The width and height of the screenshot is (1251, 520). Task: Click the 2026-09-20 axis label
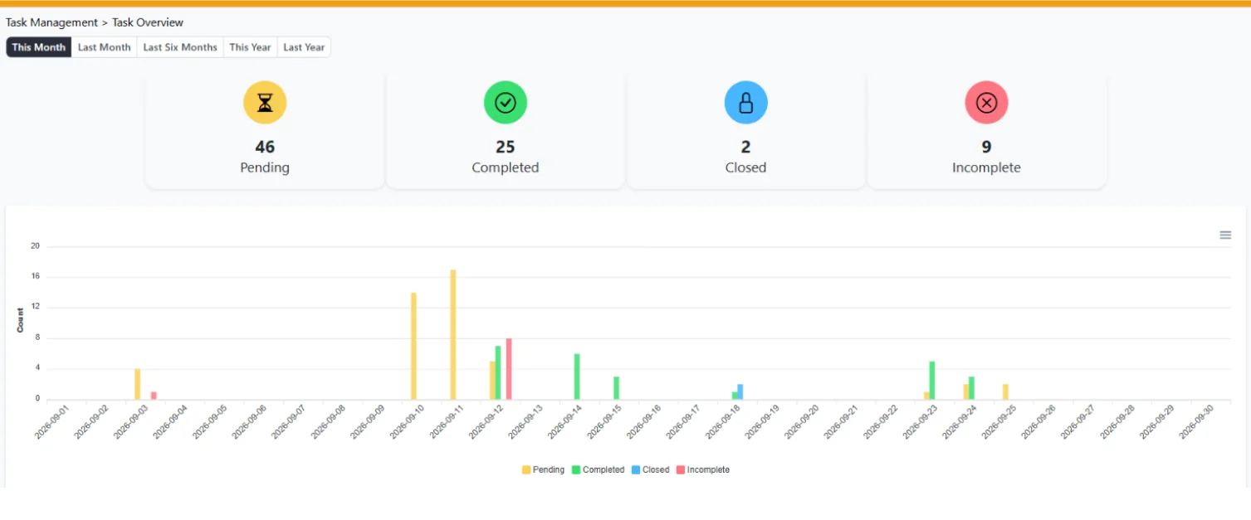pos(801,422)
